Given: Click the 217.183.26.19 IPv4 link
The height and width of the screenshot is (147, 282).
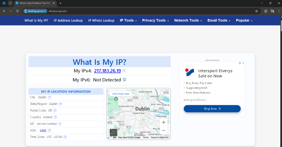Looking at the screenshot, I should (x=107, y=71).
